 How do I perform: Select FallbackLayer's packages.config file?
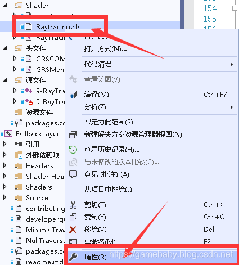46,251
